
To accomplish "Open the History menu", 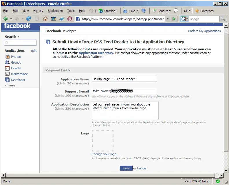I will (38, 11).
